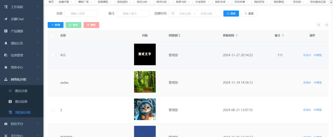Click the forest cover thumbnail

[145, 82]
